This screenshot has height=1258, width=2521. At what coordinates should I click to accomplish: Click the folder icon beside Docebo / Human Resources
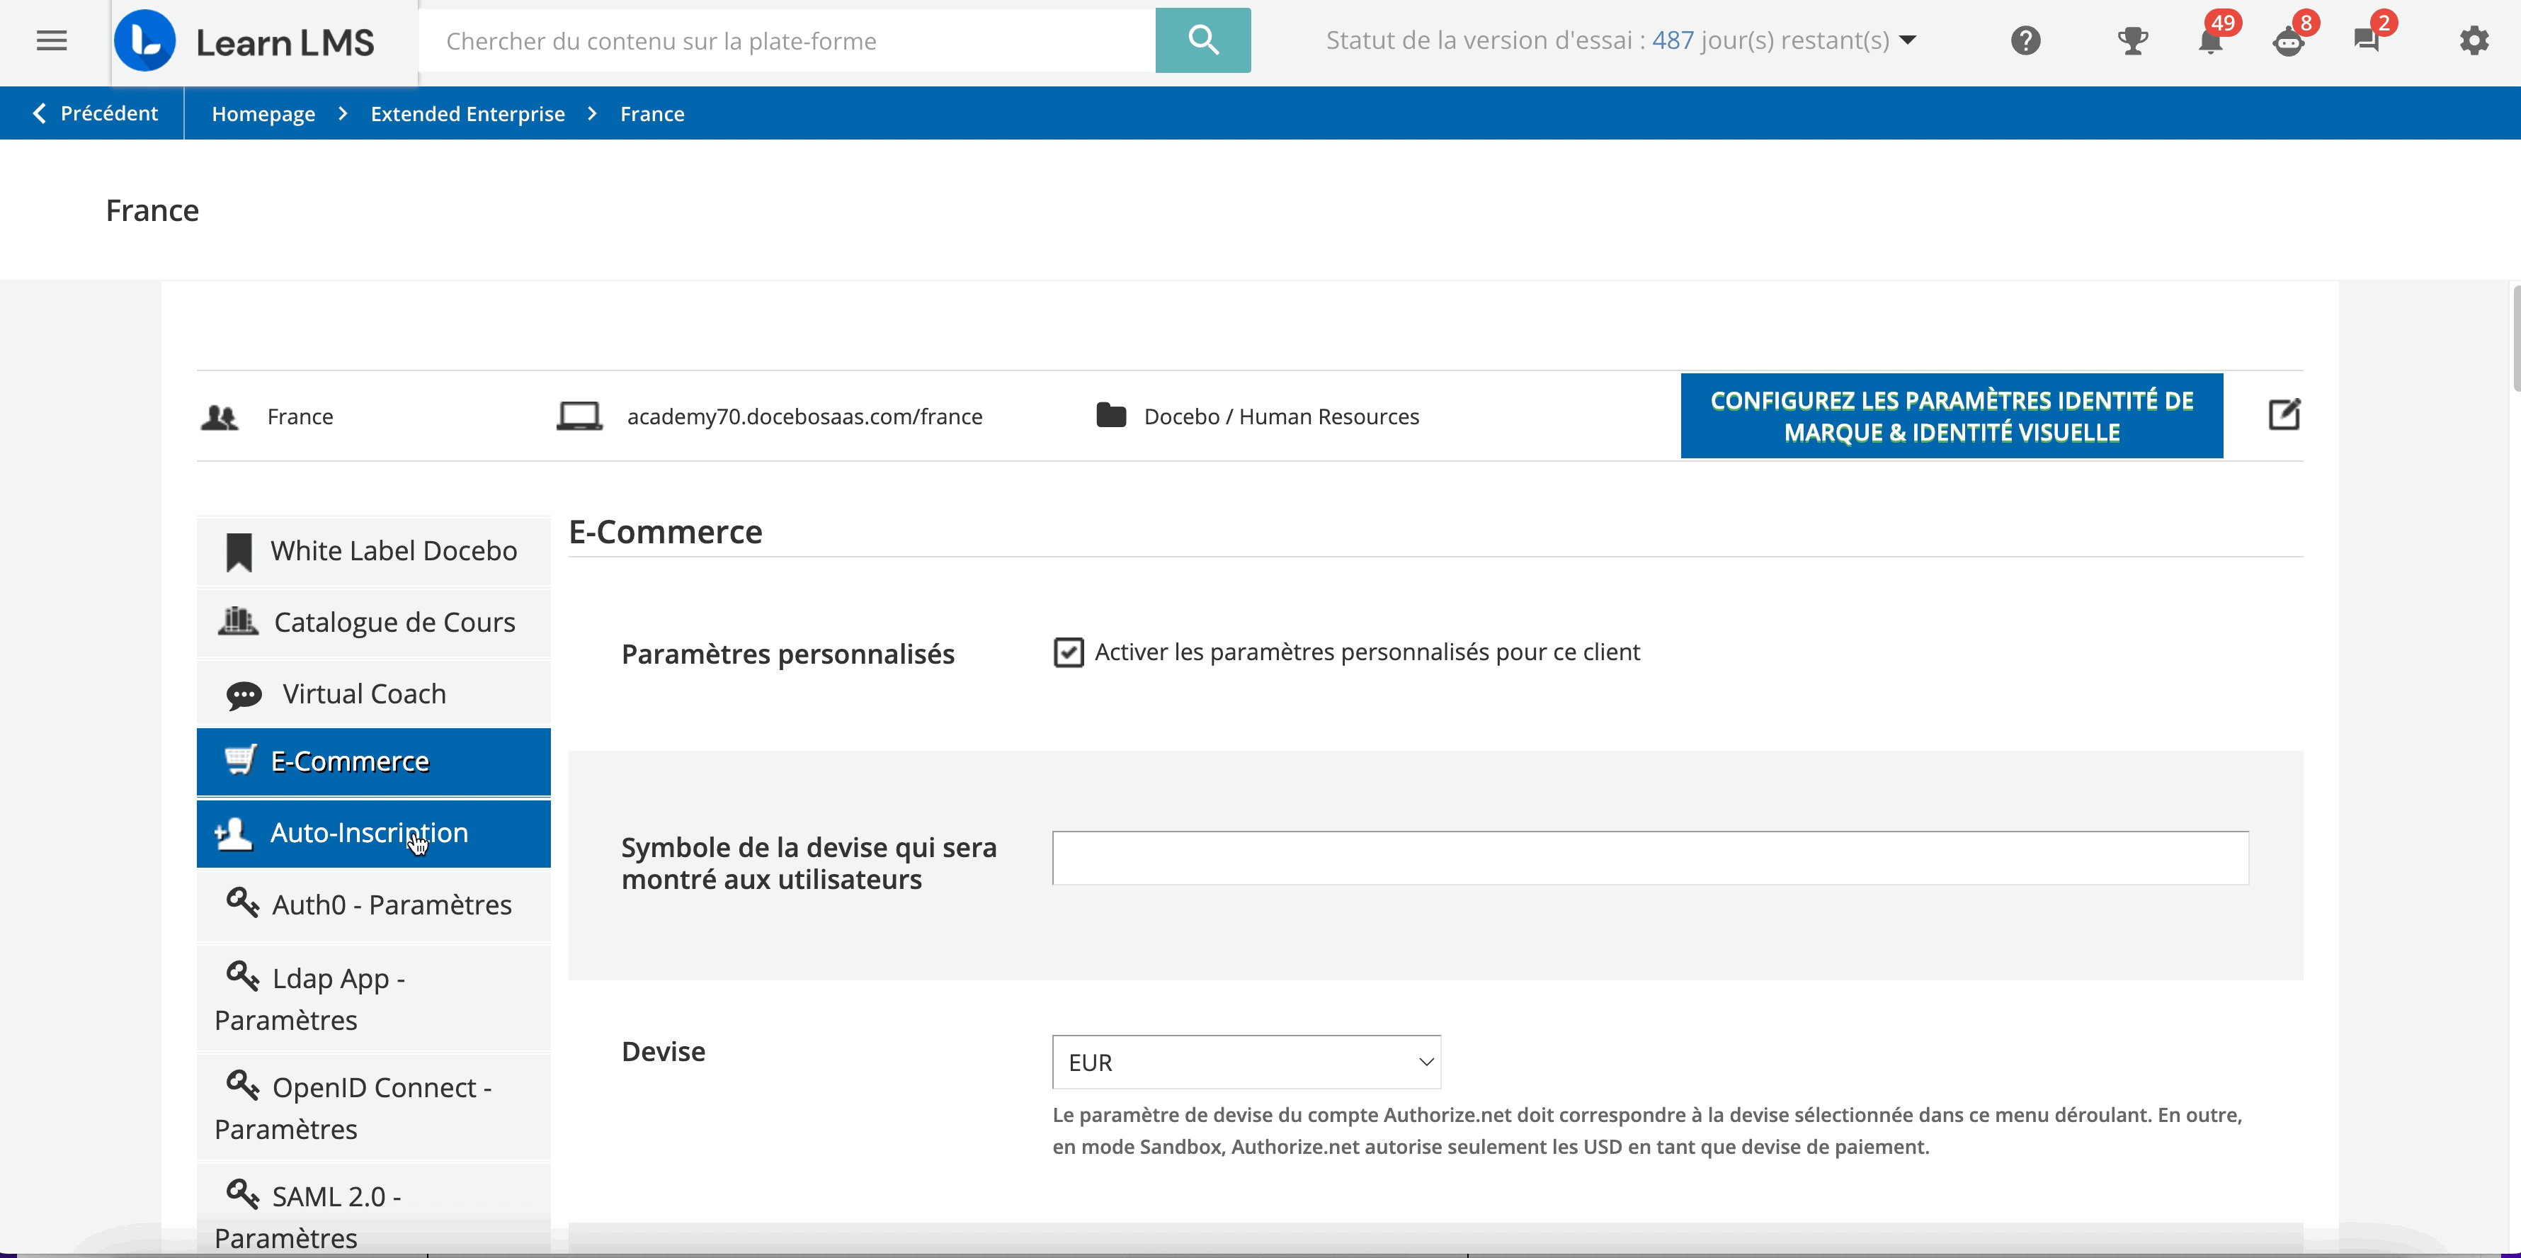point(1111,415)
